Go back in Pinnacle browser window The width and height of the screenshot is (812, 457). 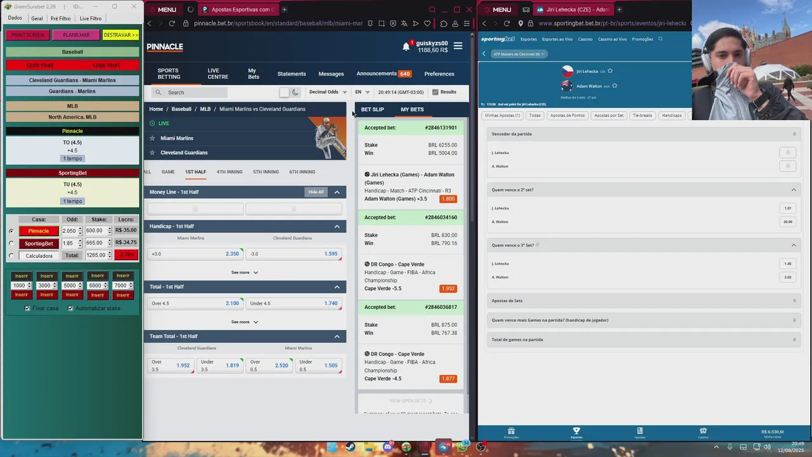point(149,23)
